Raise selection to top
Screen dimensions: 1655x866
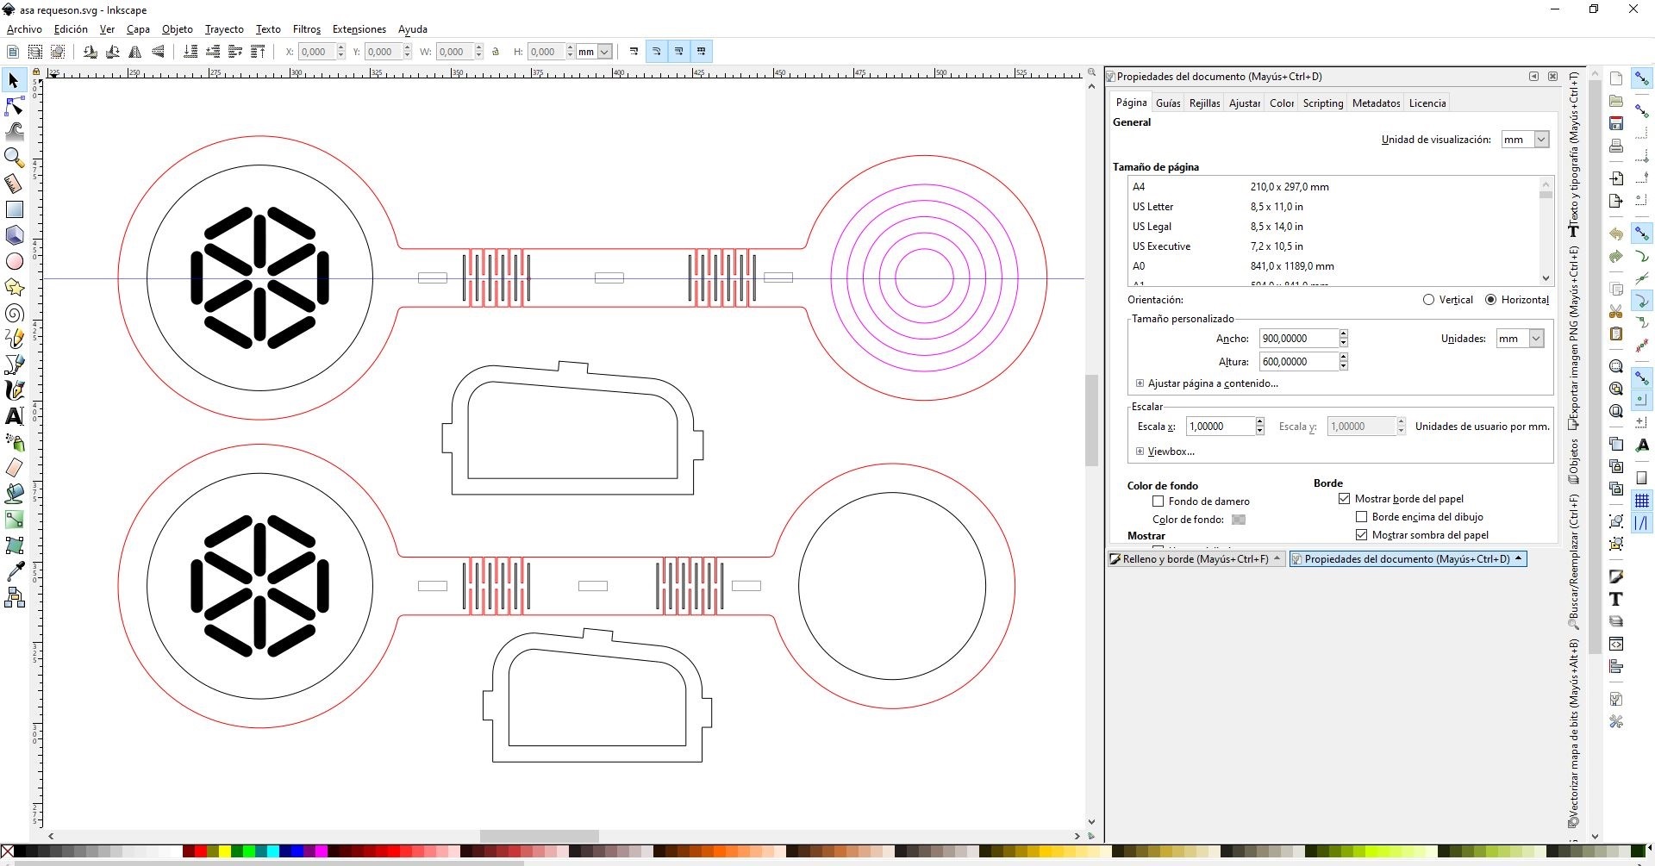(x=258, y=52)
